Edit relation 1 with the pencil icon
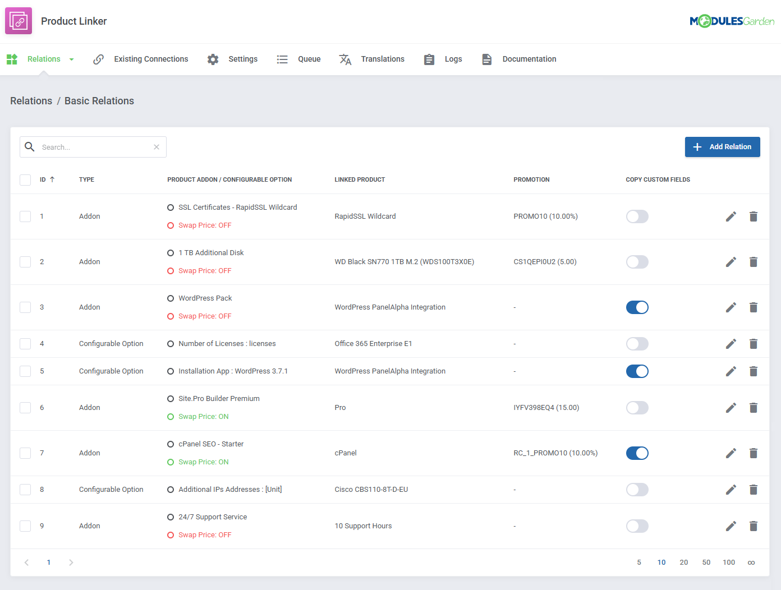The height and width of the screenshot is (590, 781). [x=731, y=216]
